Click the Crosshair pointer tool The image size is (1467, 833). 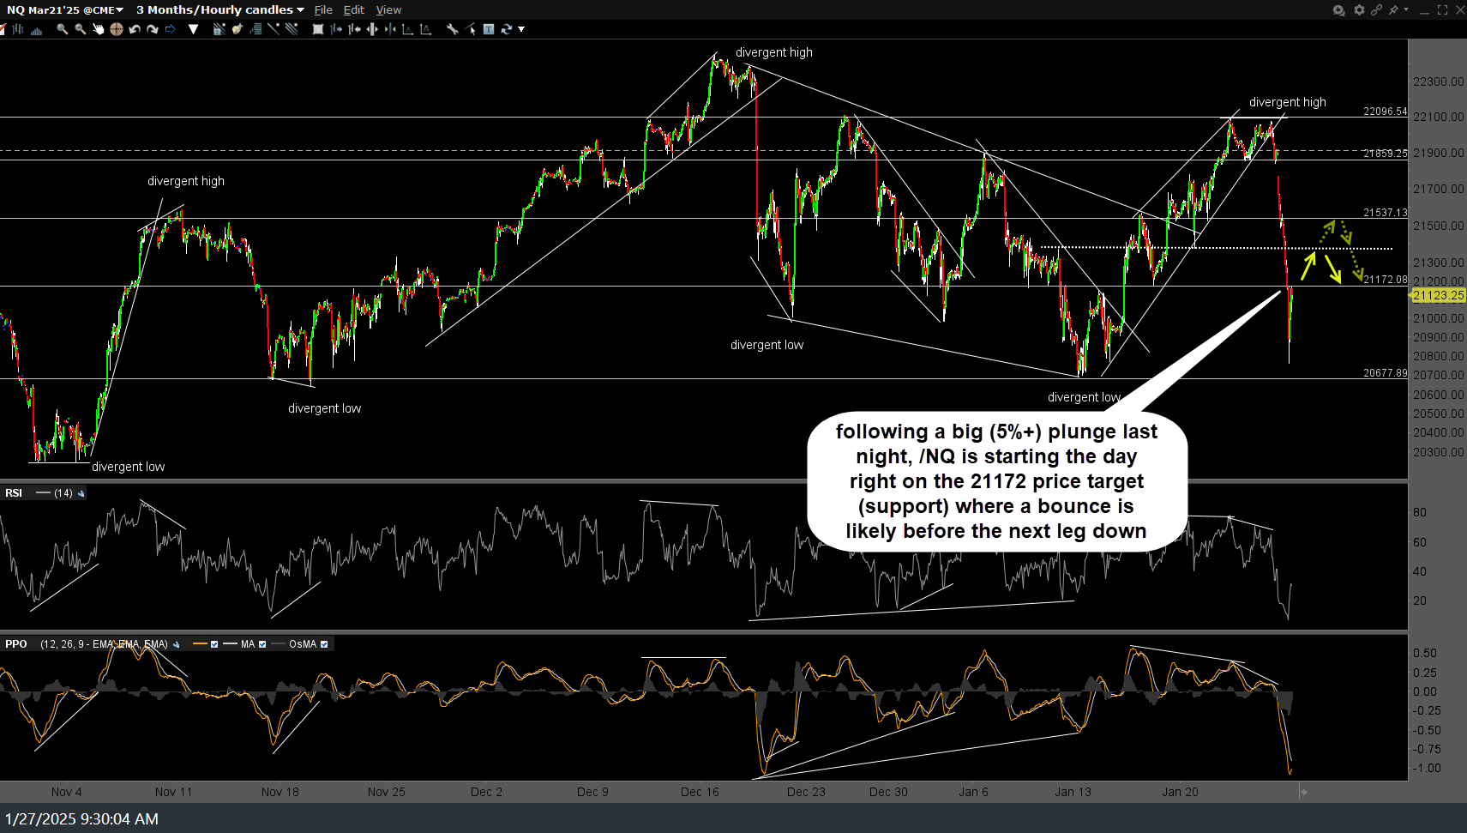coord(117,28)
